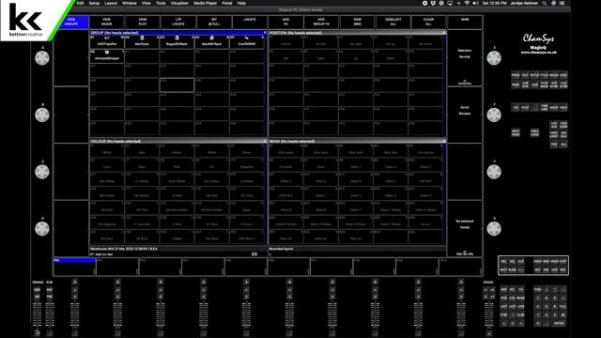Screen dimensions: 601x338
Task: Open the Layout menu
Action: [x=111, y=3]
